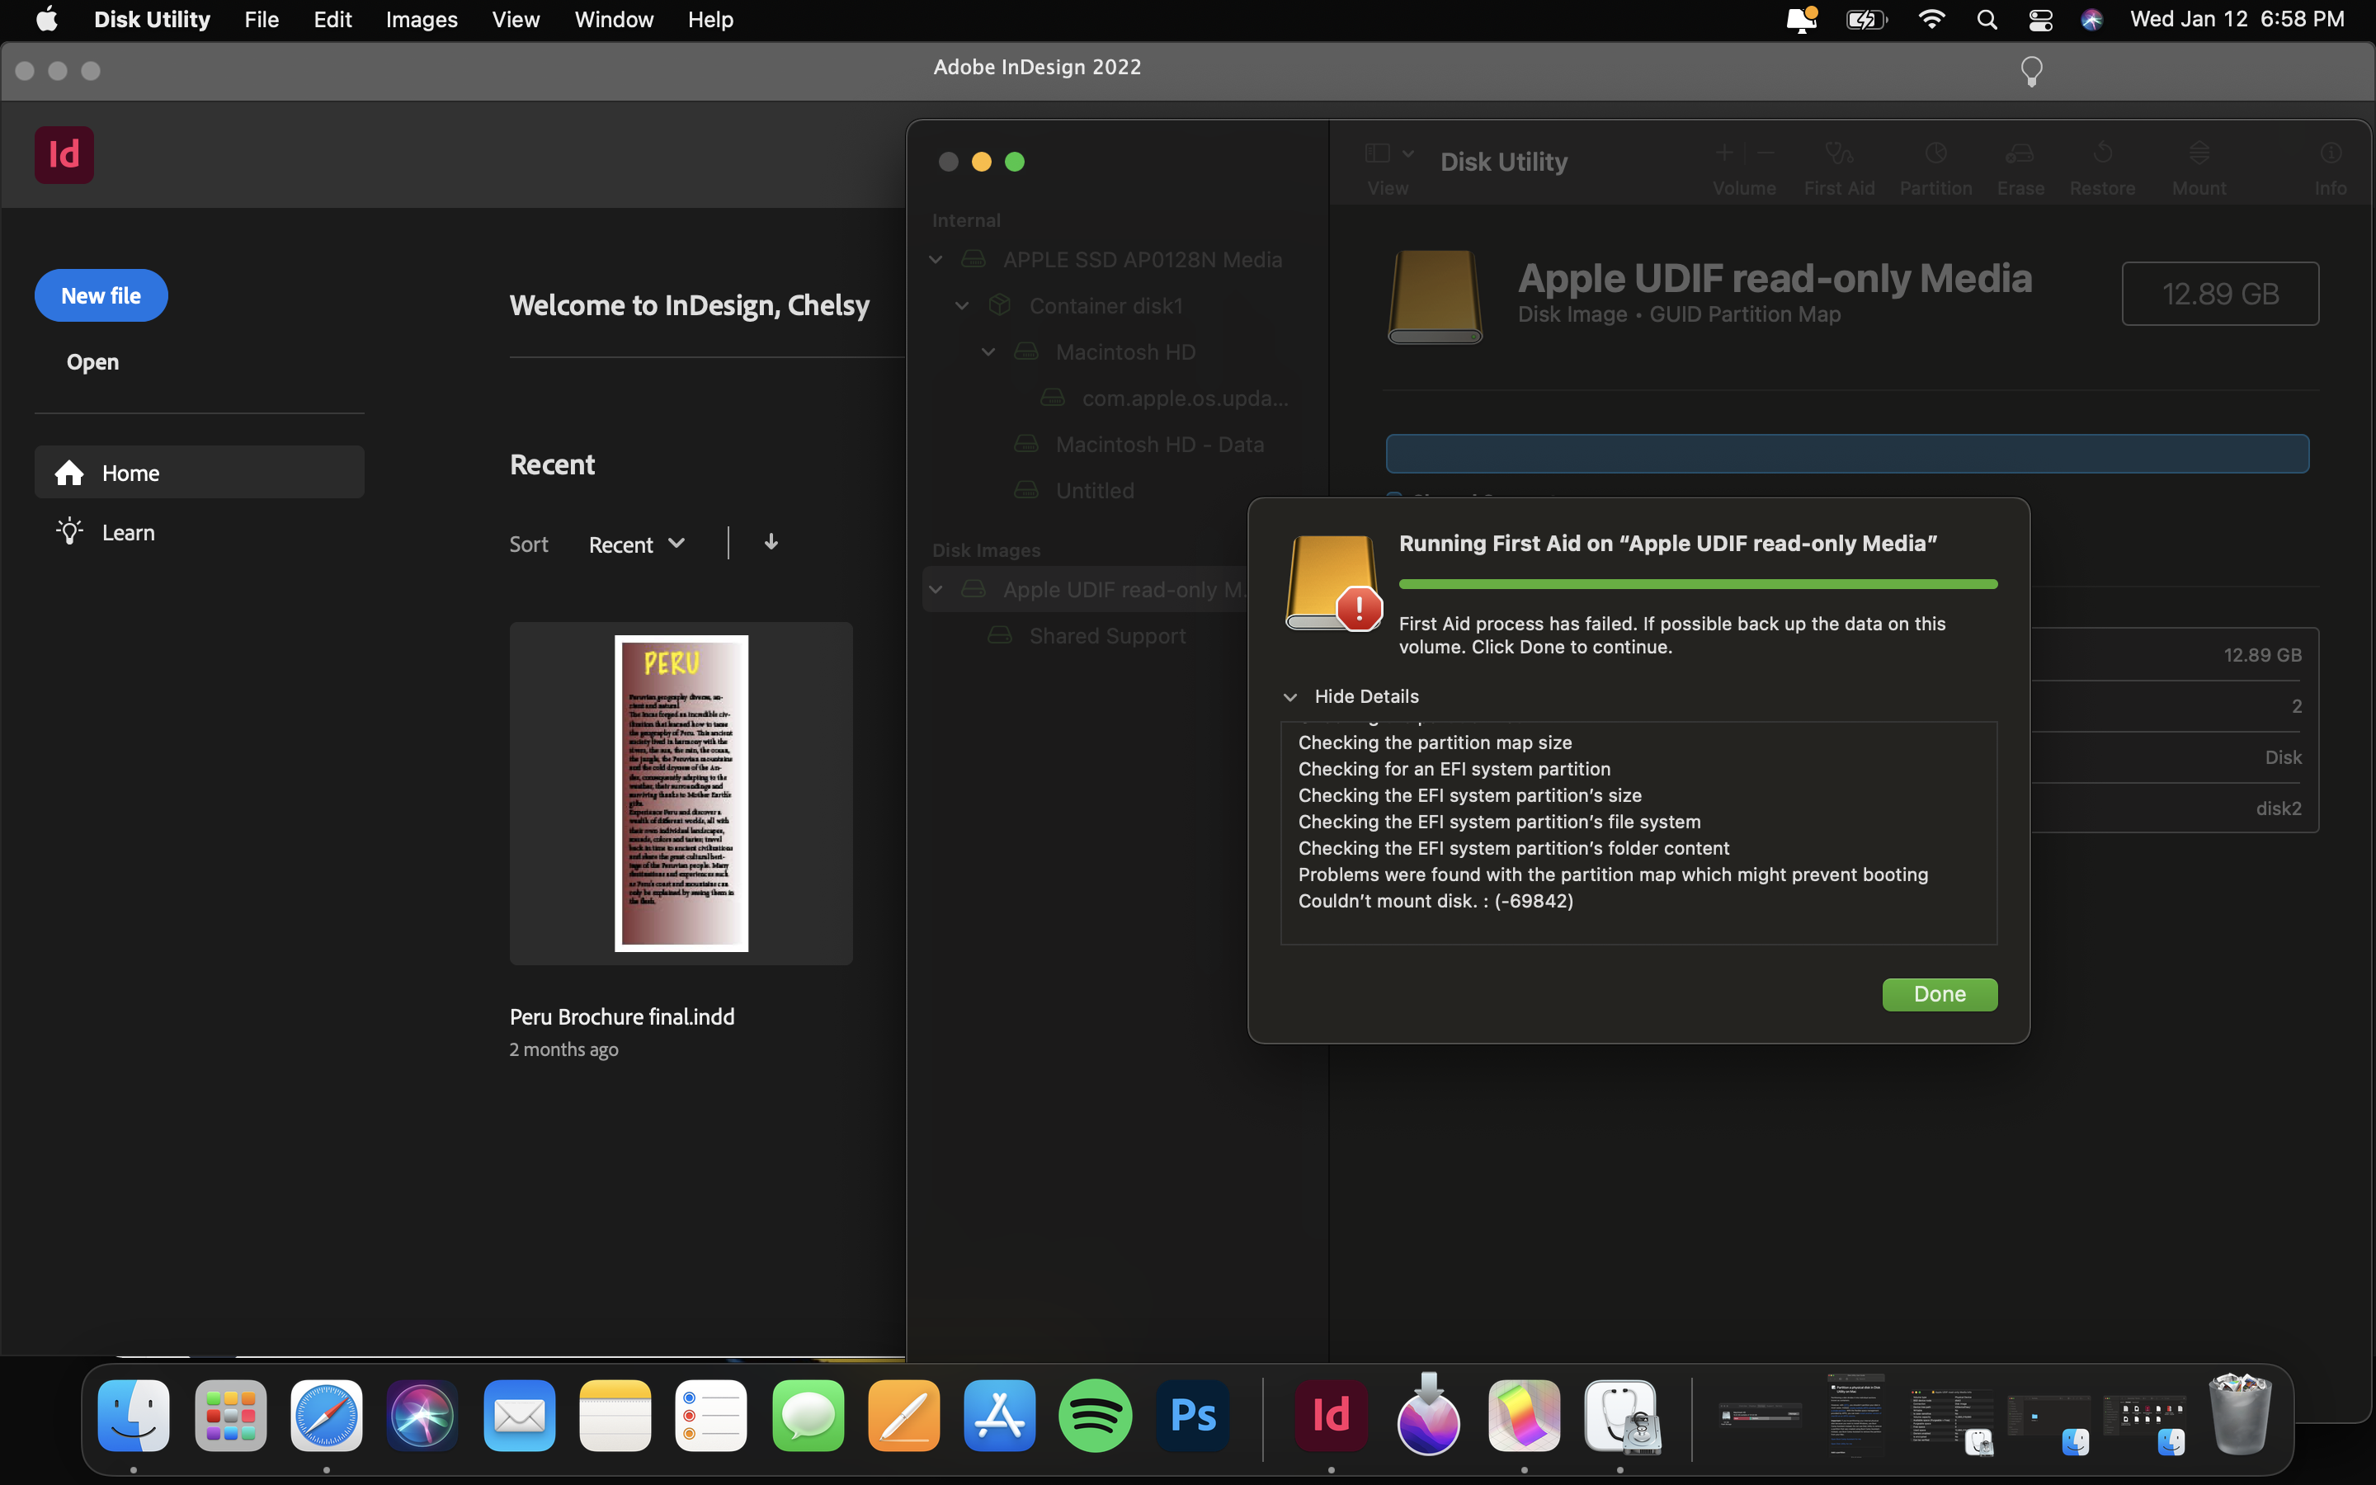This screenshot has width=2376, height=1485.
Task: Open Photoshop from the Dock
Action: pyautogui.click(x=1191, y=1417)
